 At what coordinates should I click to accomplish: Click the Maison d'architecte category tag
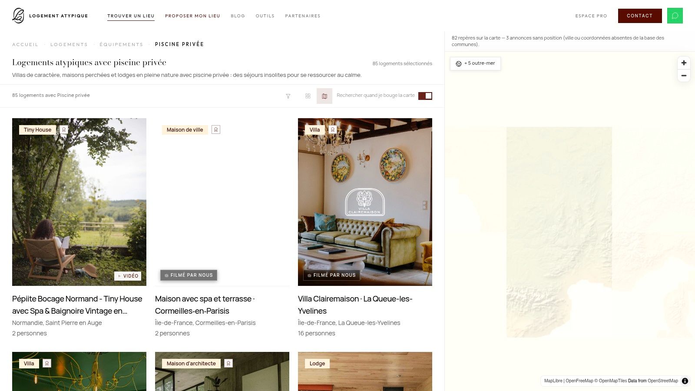click(191, 363)
